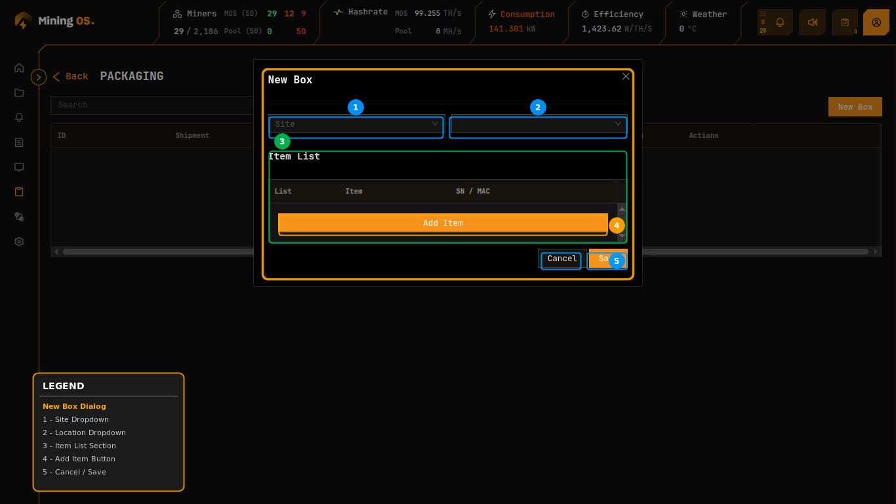Cancel the New Box dialog
Screen dimensions: 896x504
click(561, 259)
